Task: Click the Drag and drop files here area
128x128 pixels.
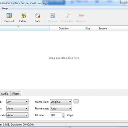Action: click(x=64, y=58)
